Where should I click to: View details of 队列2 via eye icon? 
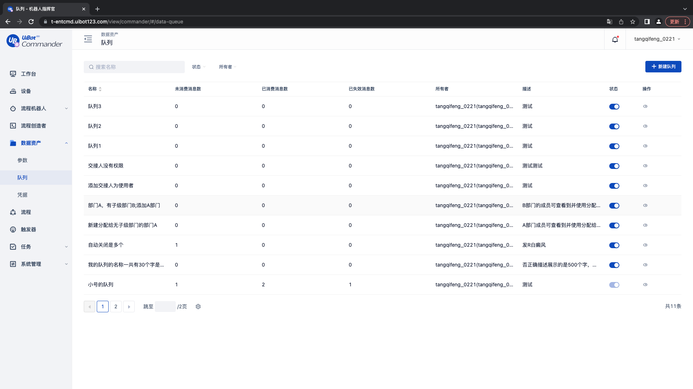[645, 126]
